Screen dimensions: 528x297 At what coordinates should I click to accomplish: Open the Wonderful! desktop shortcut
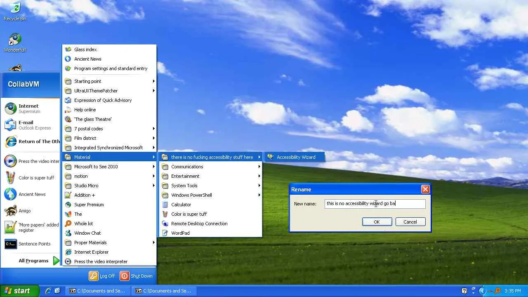point(15,42)
